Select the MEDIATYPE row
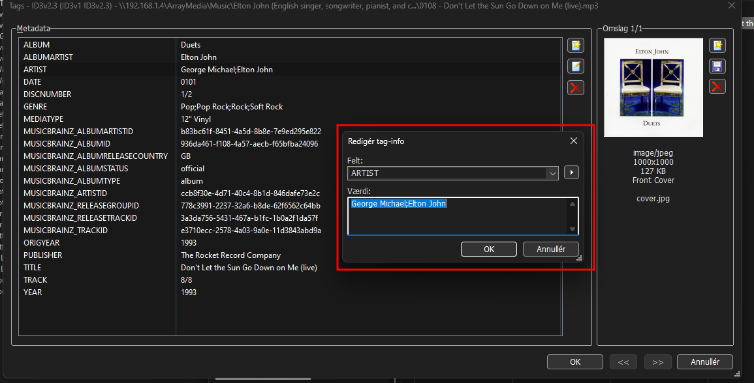This screenshot has height=383, width=754. pos(290,119)
